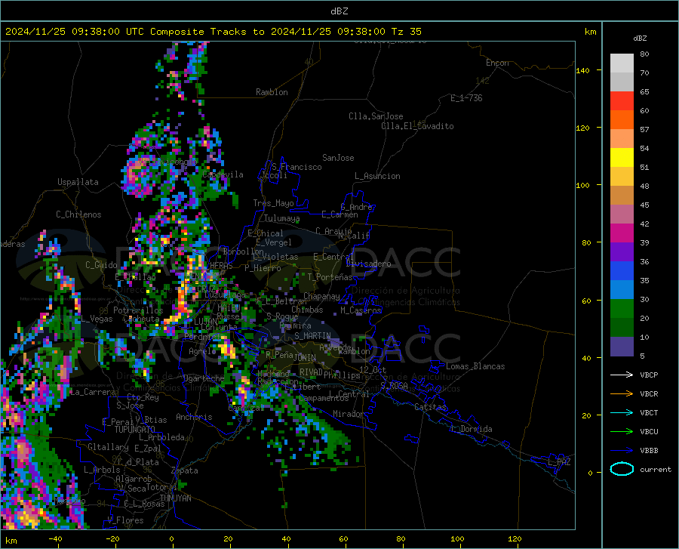
Task: Click the 'current' legend label
Action: pyautogui.click(x=656, y=469)
